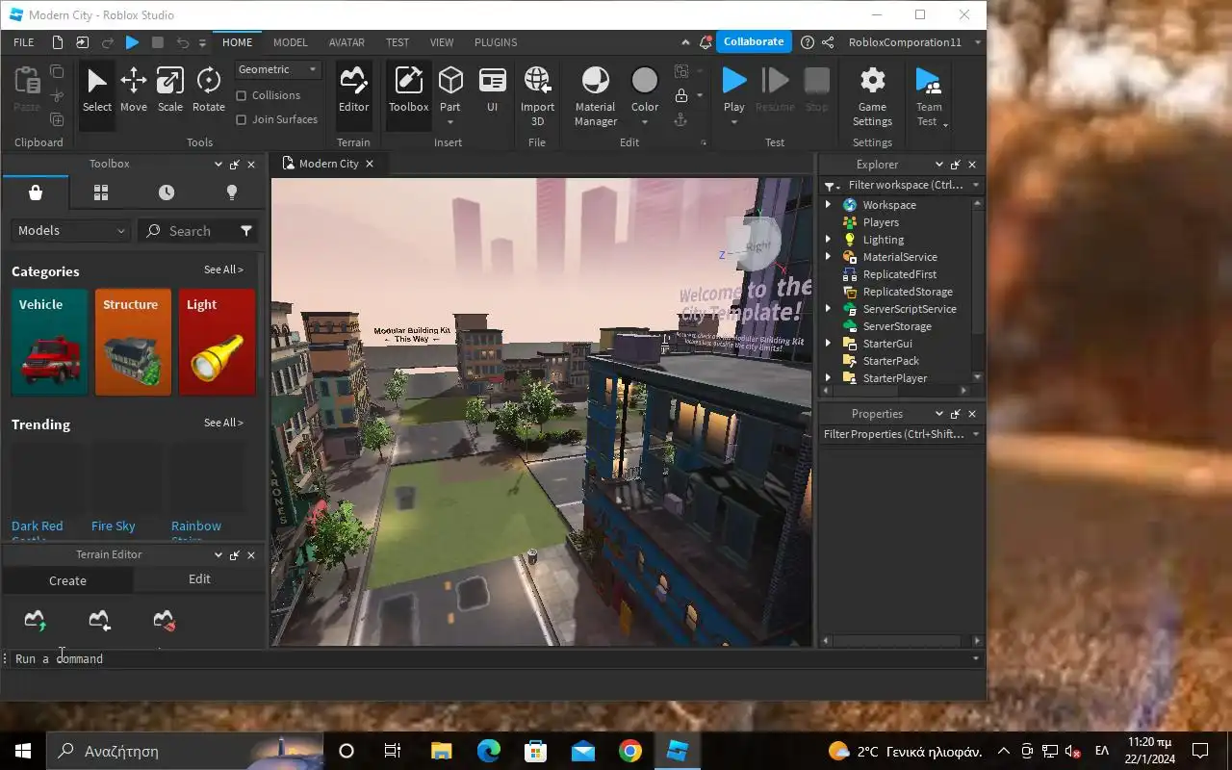Start Team Test

(929, 96)
